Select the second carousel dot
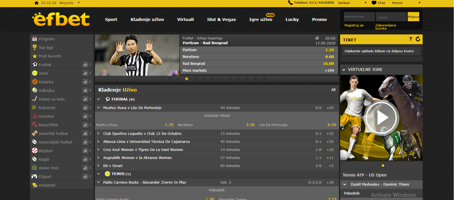The image size is (454, 200). coord(178,79)
